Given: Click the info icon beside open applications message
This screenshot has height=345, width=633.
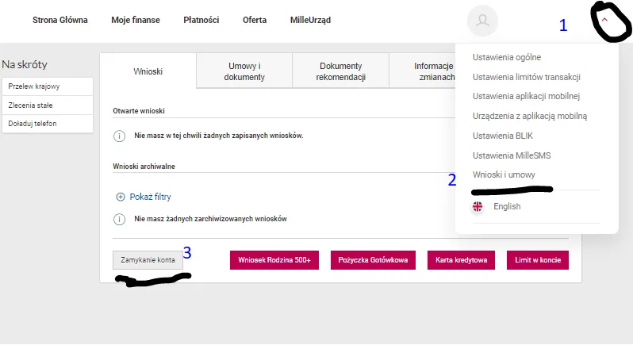Looking at the screenshot, I should [x=120, y=136].
